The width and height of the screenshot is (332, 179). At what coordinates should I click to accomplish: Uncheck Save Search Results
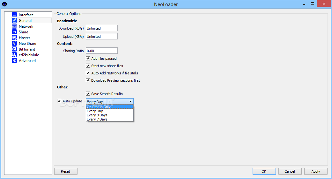click(x=88, y=93)
